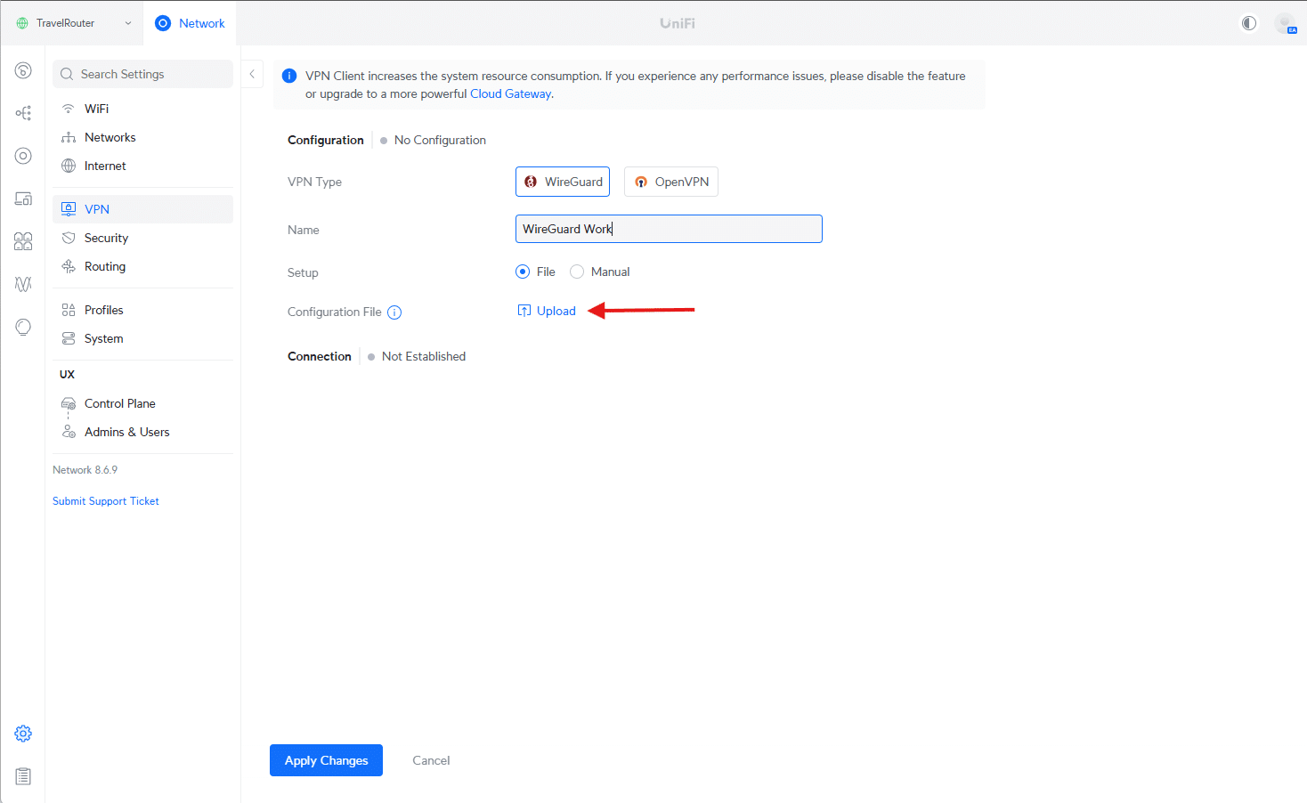This screenshot has height=803, width=1307.
Task: Click the upload arrow icon
Action: coord(524,311)
